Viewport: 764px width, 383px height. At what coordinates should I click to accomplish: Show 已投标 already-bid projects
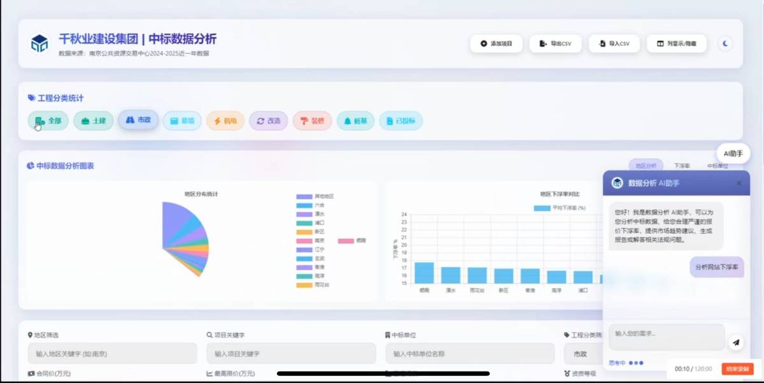coord(400,120)
